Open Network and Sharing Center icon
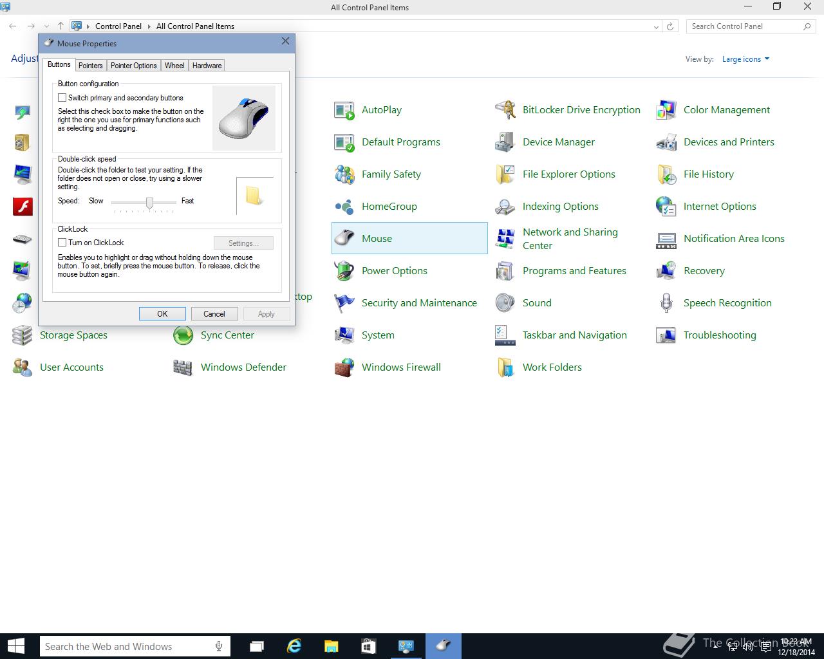 tap(505, 239)
